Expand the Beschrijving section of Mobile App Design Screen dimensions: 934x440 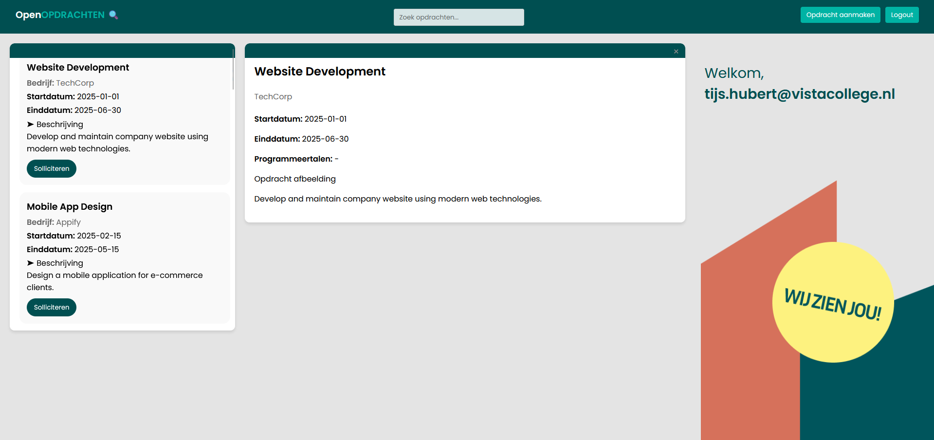[55, 263]
